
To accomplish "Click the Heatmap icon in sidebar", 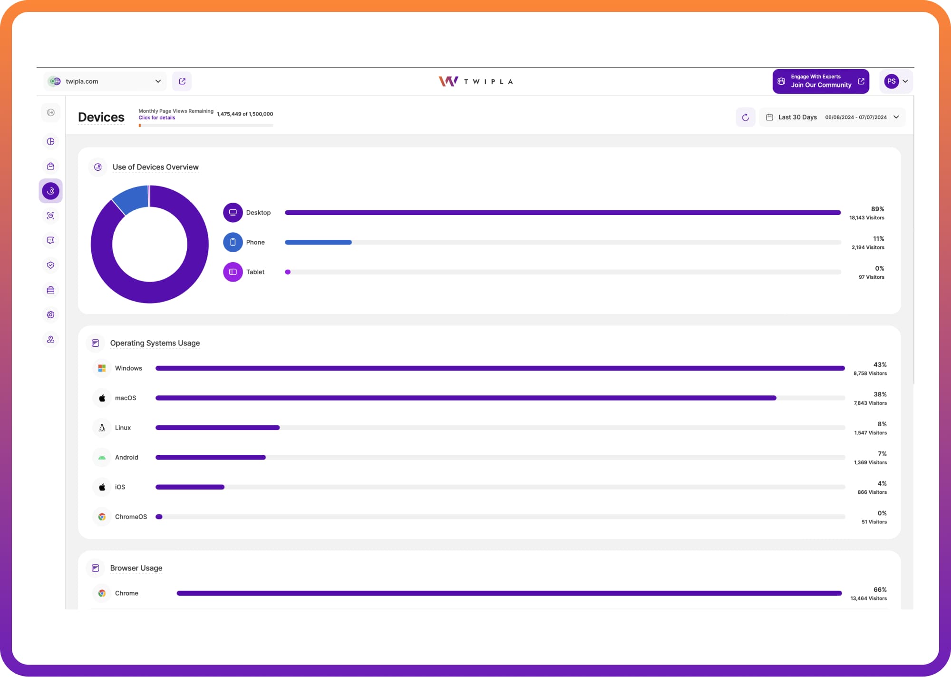I will pyautogui.click(x=50, y=216).
